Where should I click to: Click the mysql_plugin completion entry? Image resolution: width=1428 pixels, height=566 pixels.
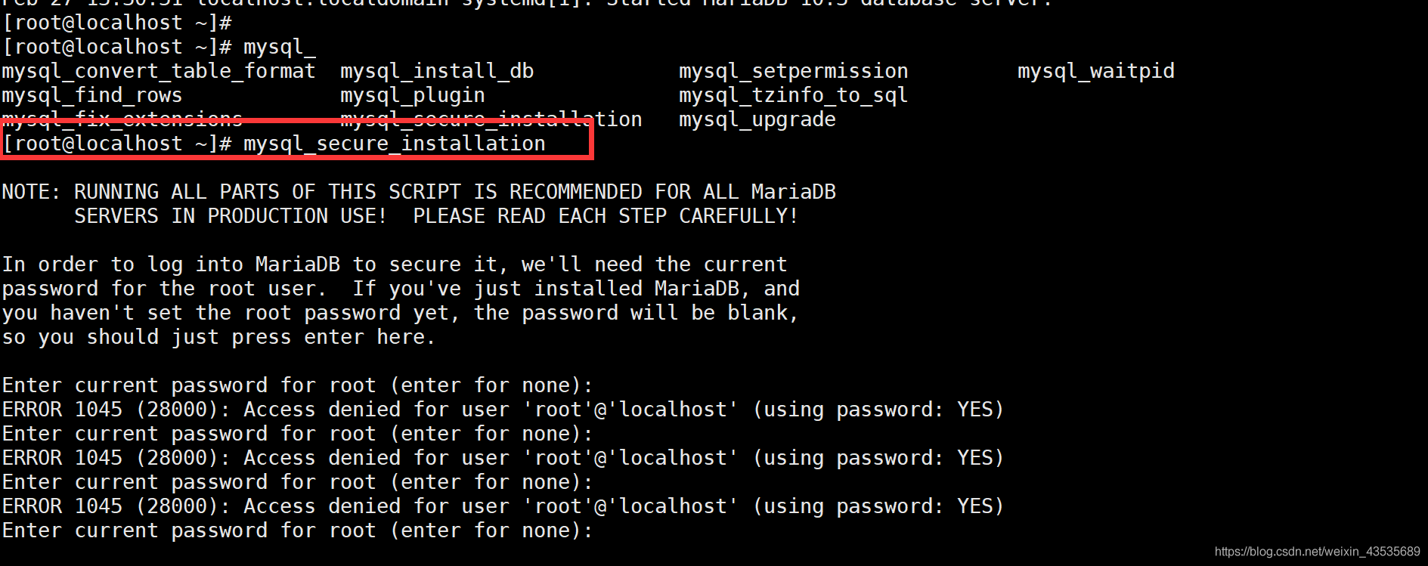tap(413, 95)
